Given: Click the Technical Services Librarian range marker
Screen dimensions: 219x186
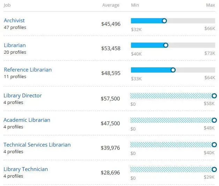Looking at the screenshot, I should (x=214, y=145).
